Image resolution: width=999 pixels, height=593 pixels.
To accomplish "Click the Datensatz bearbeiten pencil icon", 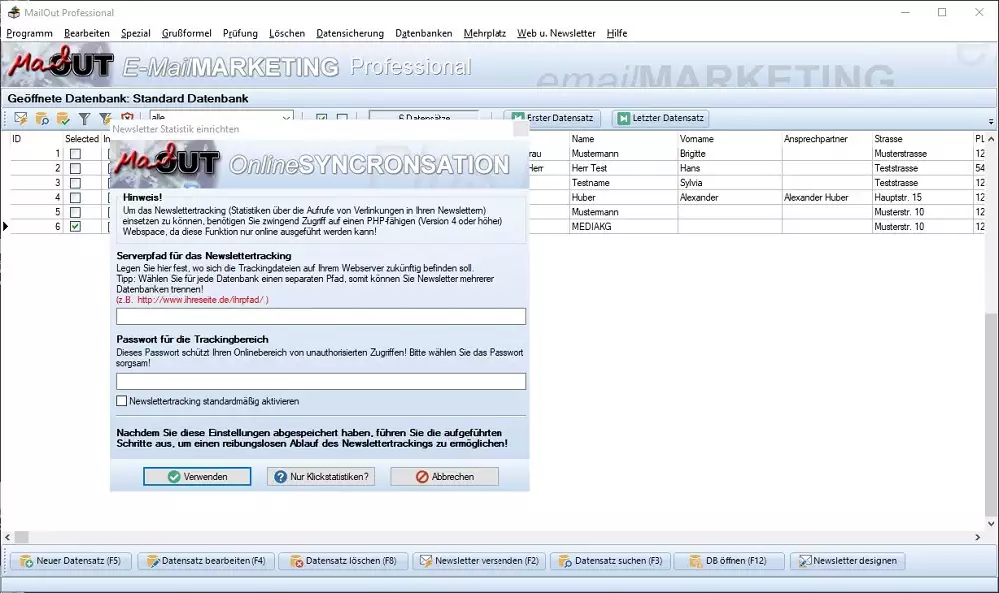I will tap(153, 561).
